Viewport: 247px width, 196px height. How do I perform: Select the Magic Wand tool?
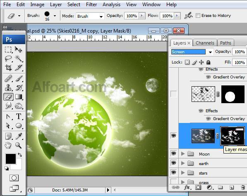(x=19, y=59)
